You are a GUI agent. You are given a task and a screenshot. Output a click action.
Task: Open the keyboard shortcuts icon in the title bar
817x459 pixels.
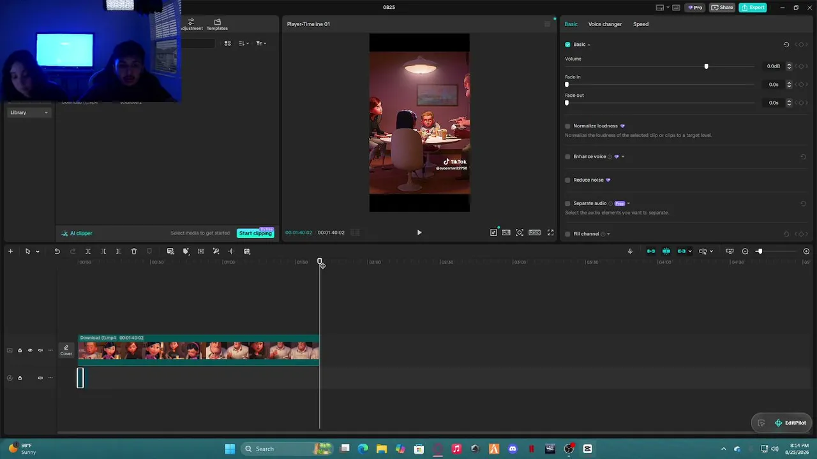676,8
